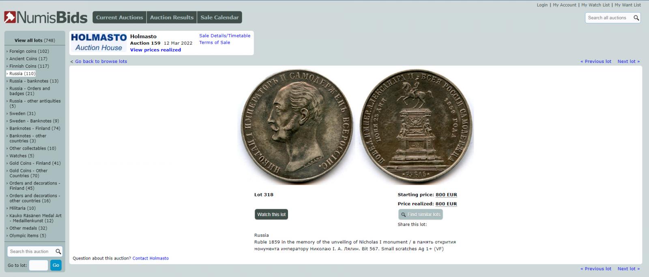Expand the Watches (5) category
This screenshot has width=649, height=277.
(22, 156)
